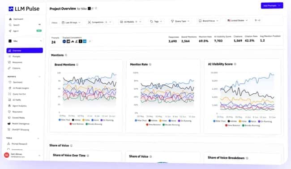This screenshot has height=169, width=291.
Task: Select the Overview item in sidebar
Action: coord(25,50)
